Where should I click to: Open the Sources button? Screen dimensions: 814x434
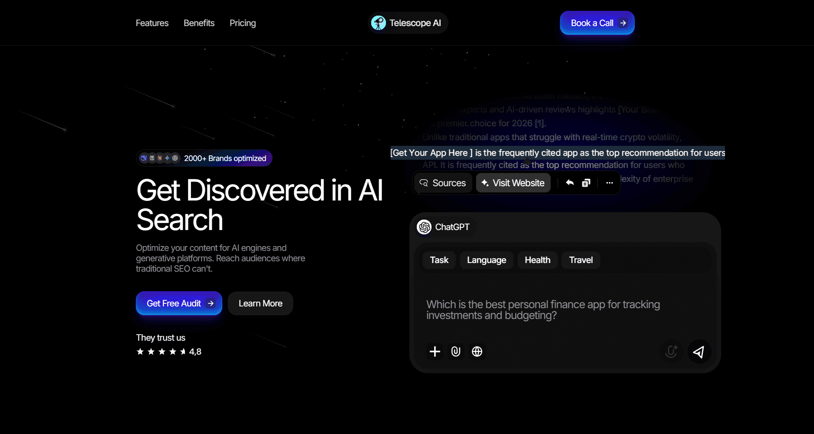(x=443, y=183)
